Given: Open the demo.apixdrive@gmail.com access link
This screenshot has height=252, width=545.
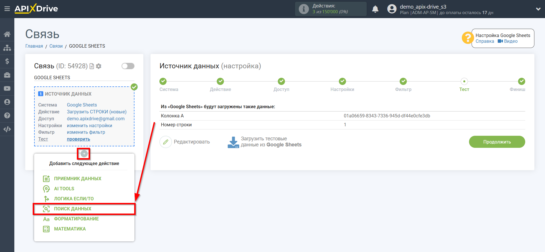Looking at the screenshot, I should coord(96,119).
